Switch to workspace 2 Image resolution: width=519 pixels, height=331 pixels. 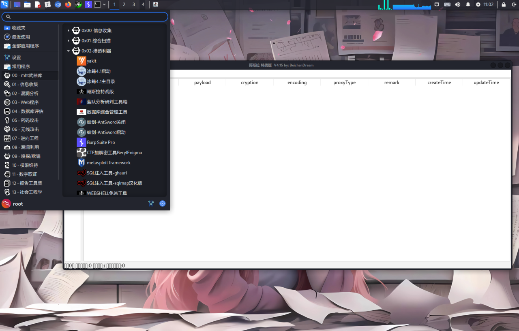tap(124, 4)
